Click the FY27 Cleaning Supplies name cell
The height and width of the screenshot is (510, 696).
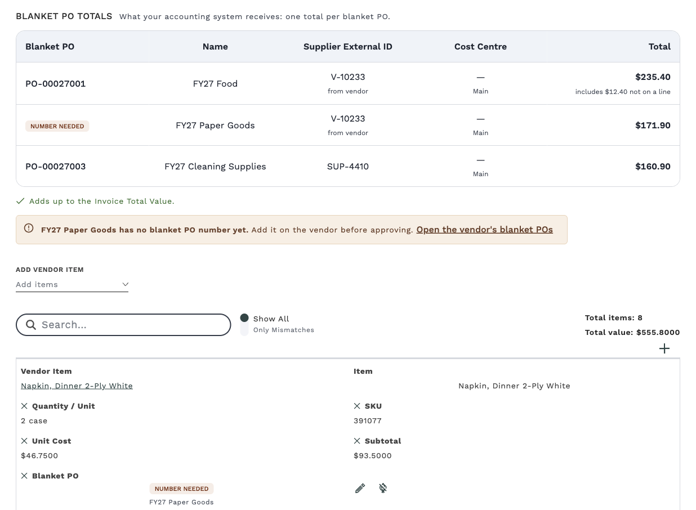coord(215,167)
